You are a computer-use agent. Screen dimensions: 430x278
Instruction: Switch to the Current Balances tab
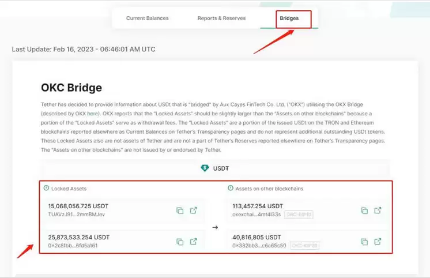(x=148, y=18)
